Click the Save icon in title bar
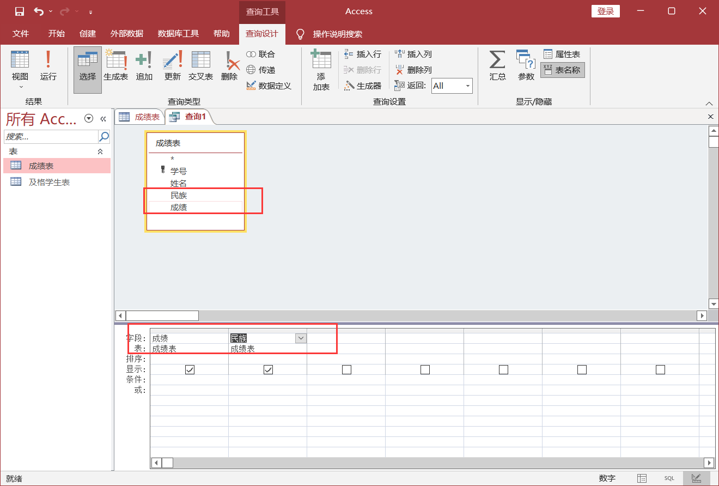 point(19,11)
